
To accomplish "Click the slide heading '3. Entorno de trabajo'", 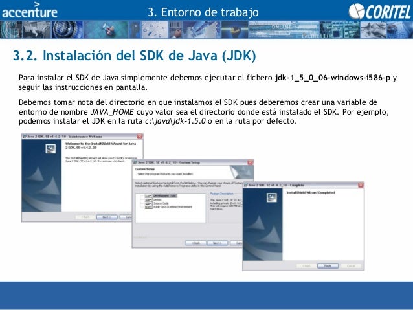I will [x=203, y=12].
